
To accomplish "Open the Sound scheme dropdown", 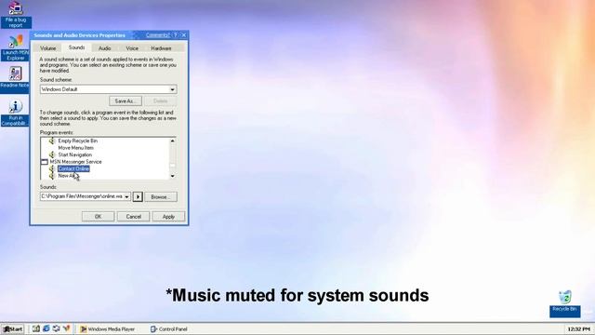I will pyautogui.click(x=173, y=89).
